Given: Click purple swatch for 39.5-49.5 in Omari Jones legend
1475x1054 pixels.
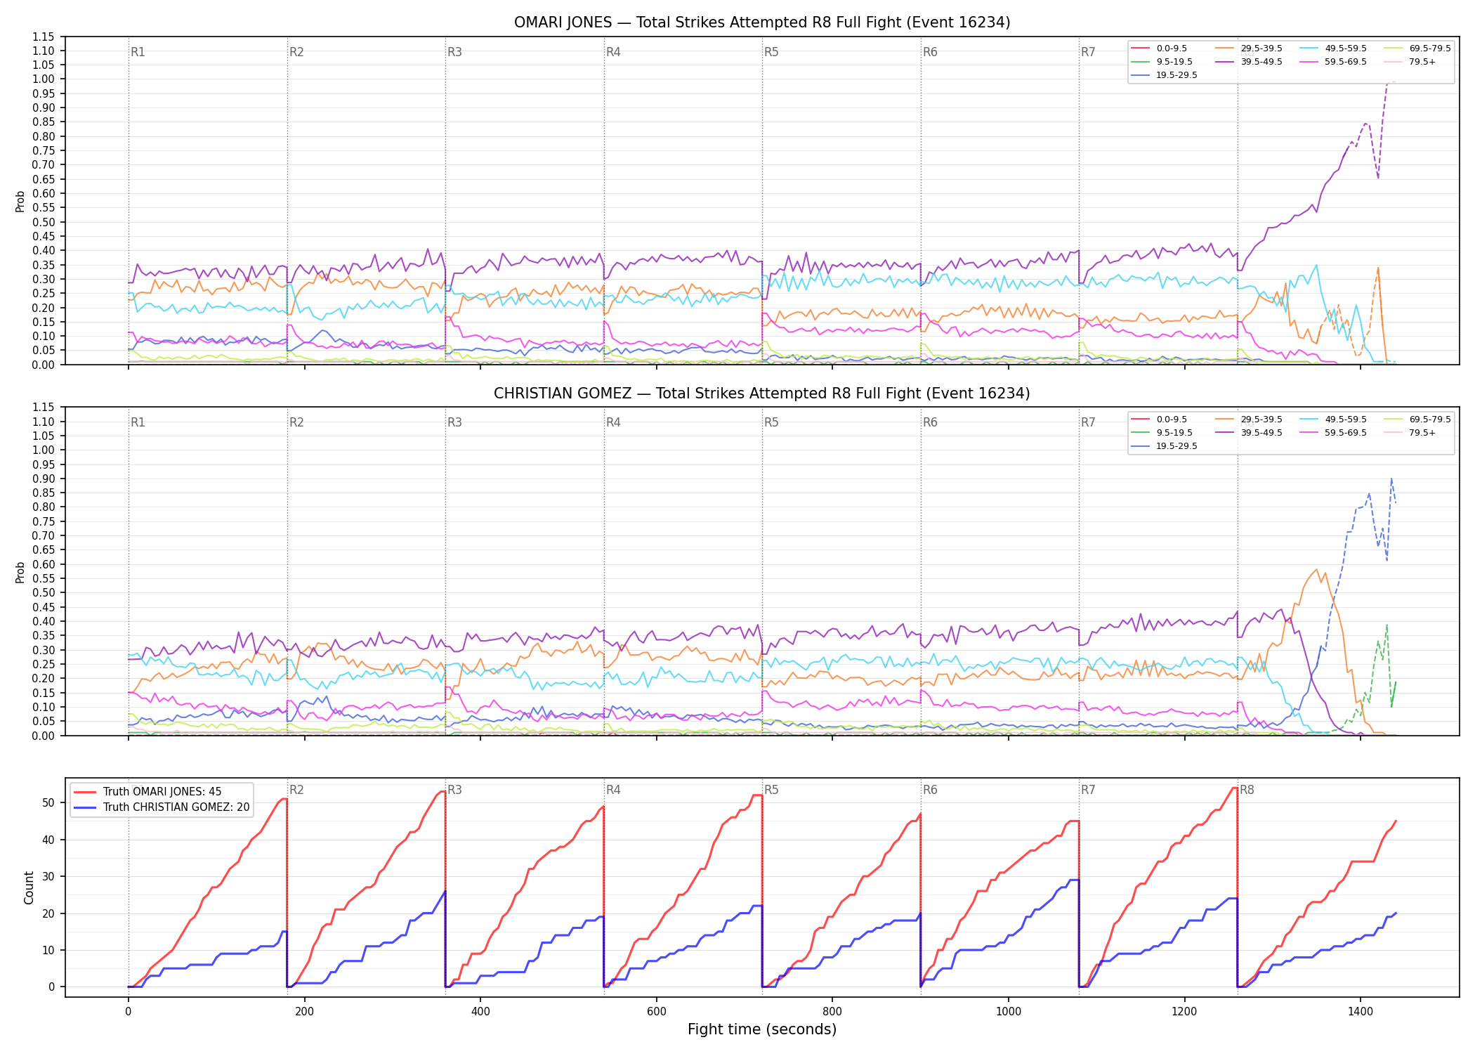Looking at the screenshot, I should tap(1225, 62).
